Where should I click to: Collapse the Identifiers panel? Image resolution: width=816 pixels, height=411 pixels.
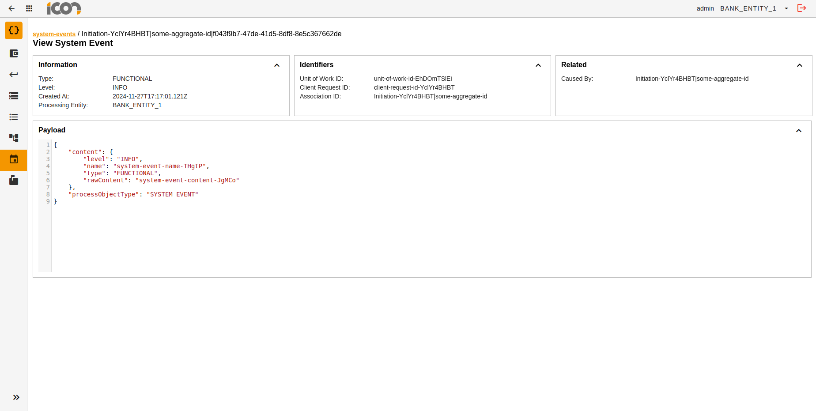tap(538, 65)
